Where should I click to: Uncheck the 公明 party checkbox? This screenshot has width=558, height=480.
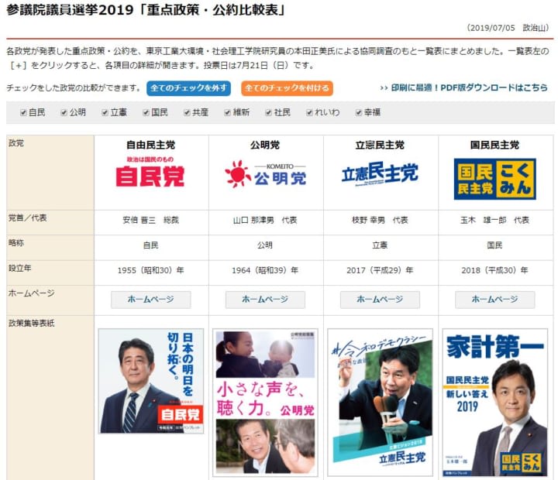64,113
